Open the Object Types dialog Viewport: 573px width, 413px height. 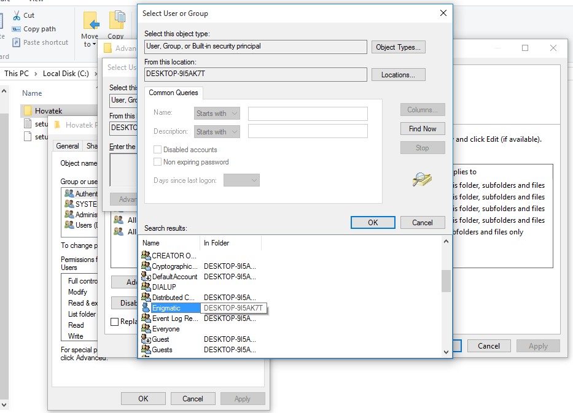[398, 47]
